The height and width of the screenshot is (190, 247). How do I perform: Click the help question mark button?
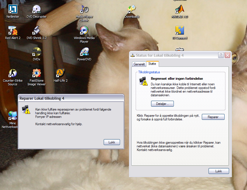tap(221, 55)
